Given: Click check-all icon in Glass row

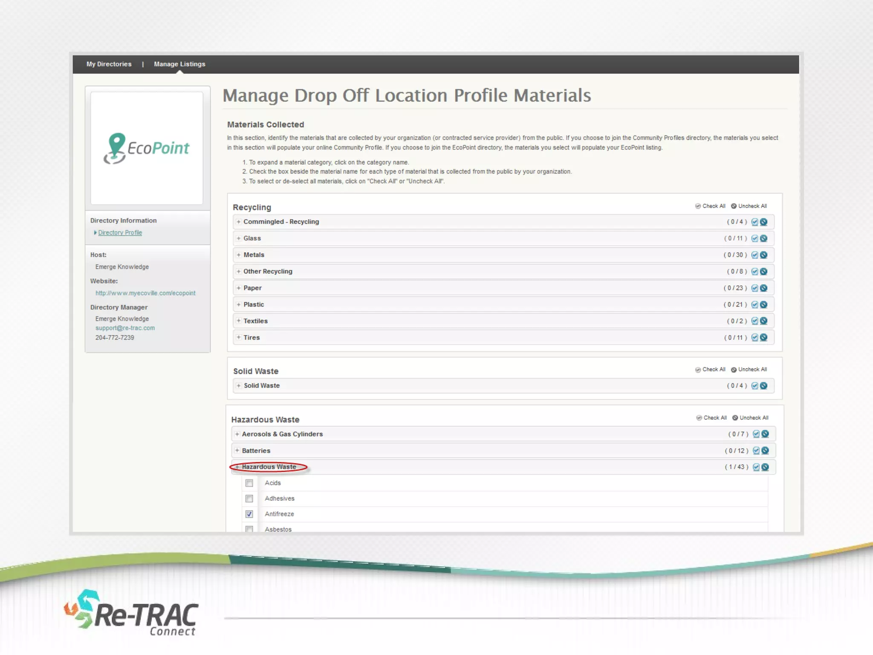Looking at the screenshot, I should (754, 238).
